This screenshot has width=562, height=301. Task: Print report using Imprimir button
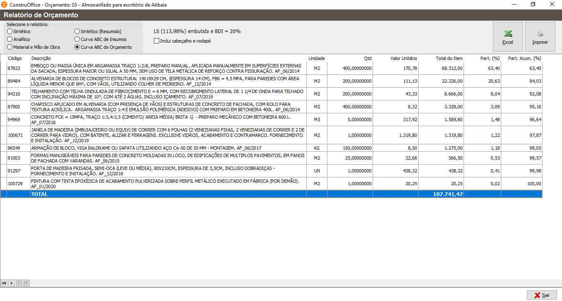(540, 37)
